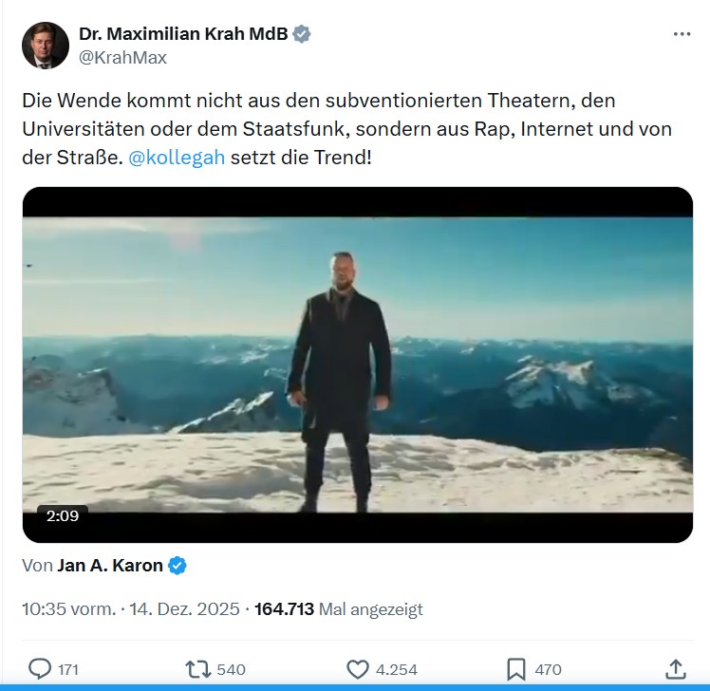Image resolution: width=710 pixels, height=691 pixels.
Task: Click the 540 repost count
Action: click(x=231, y=669)
